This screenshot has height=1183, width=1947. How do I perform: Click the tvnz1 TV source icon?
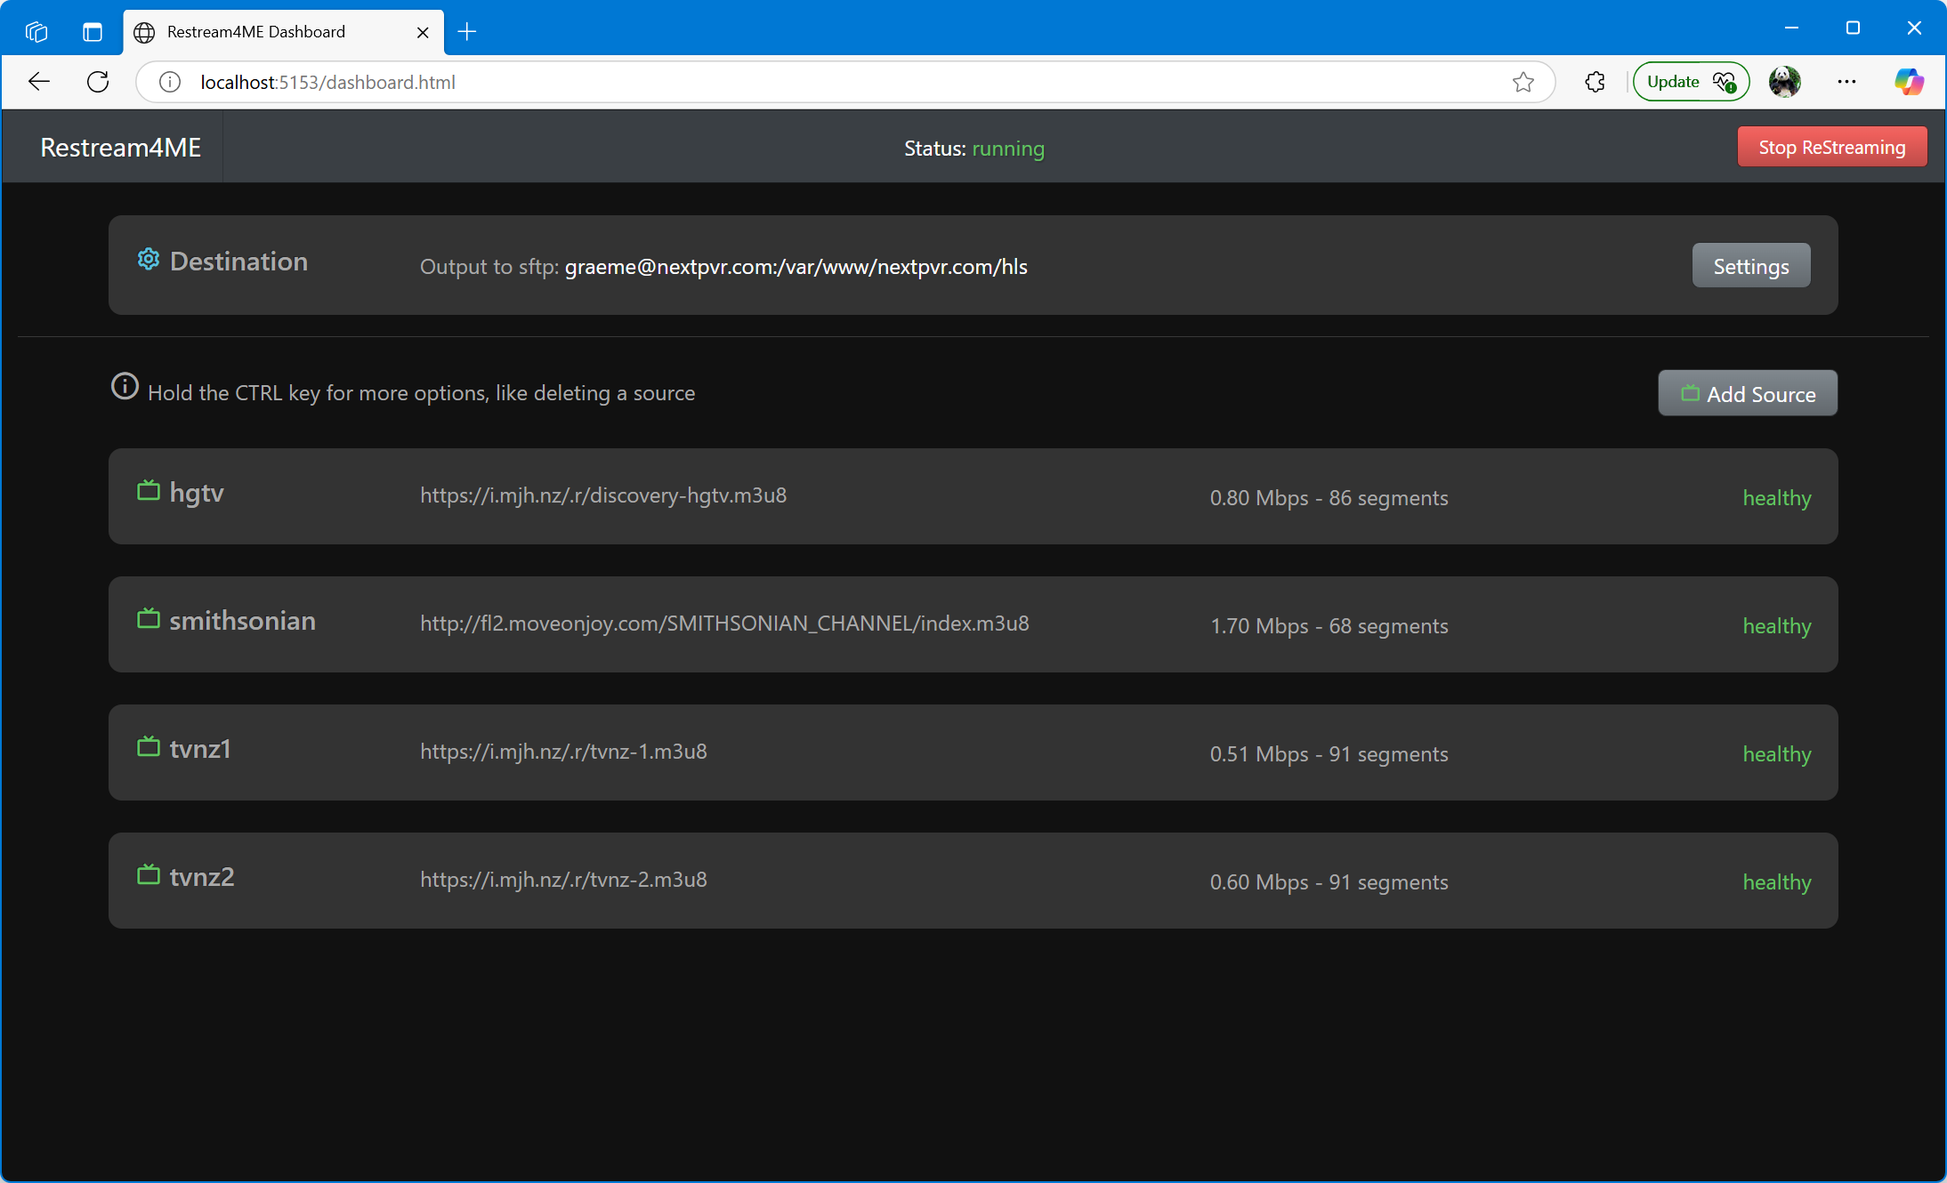(x=148, y=747)
